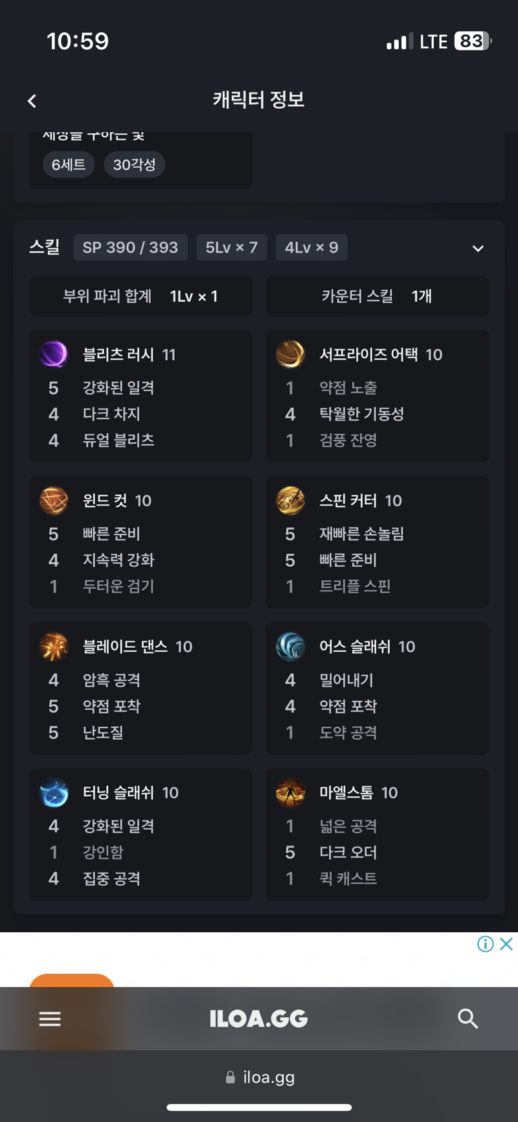Open the hamburger menu in ILOA.GG bar
This screenshot has height=1122, width=518.
point(50,1019)
